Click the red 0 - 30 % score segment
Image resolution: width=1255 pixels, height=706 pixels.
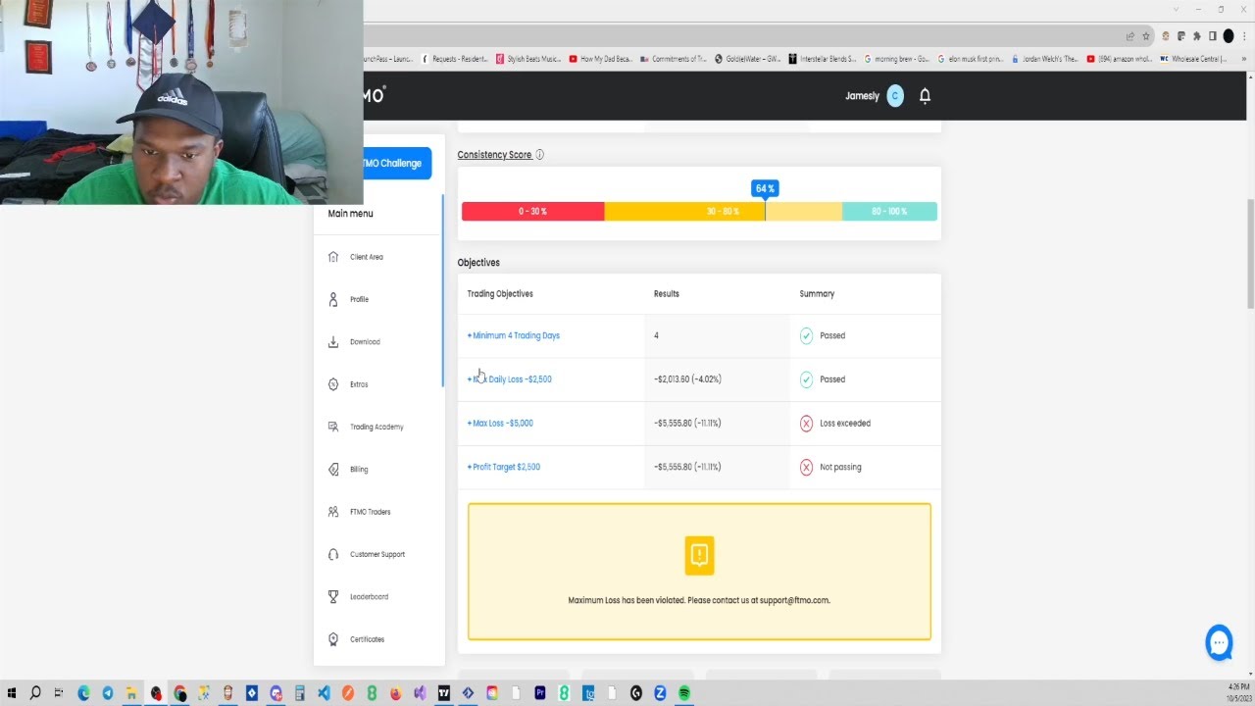(532, 211)
